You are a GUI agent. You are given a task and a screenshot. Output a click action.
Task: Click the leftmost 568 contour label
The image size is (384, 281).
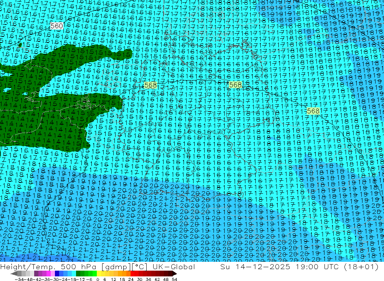click(151, 85)
